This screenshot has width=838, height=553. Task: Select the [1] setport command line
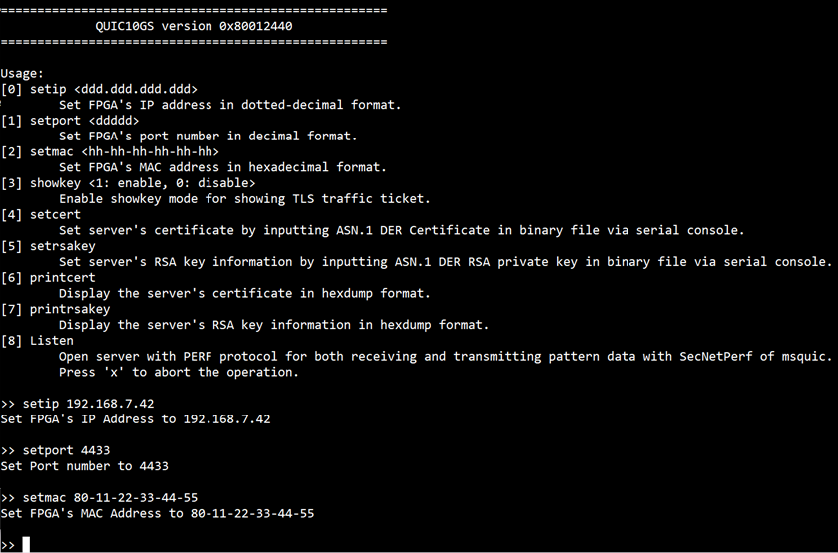point(70,121)
